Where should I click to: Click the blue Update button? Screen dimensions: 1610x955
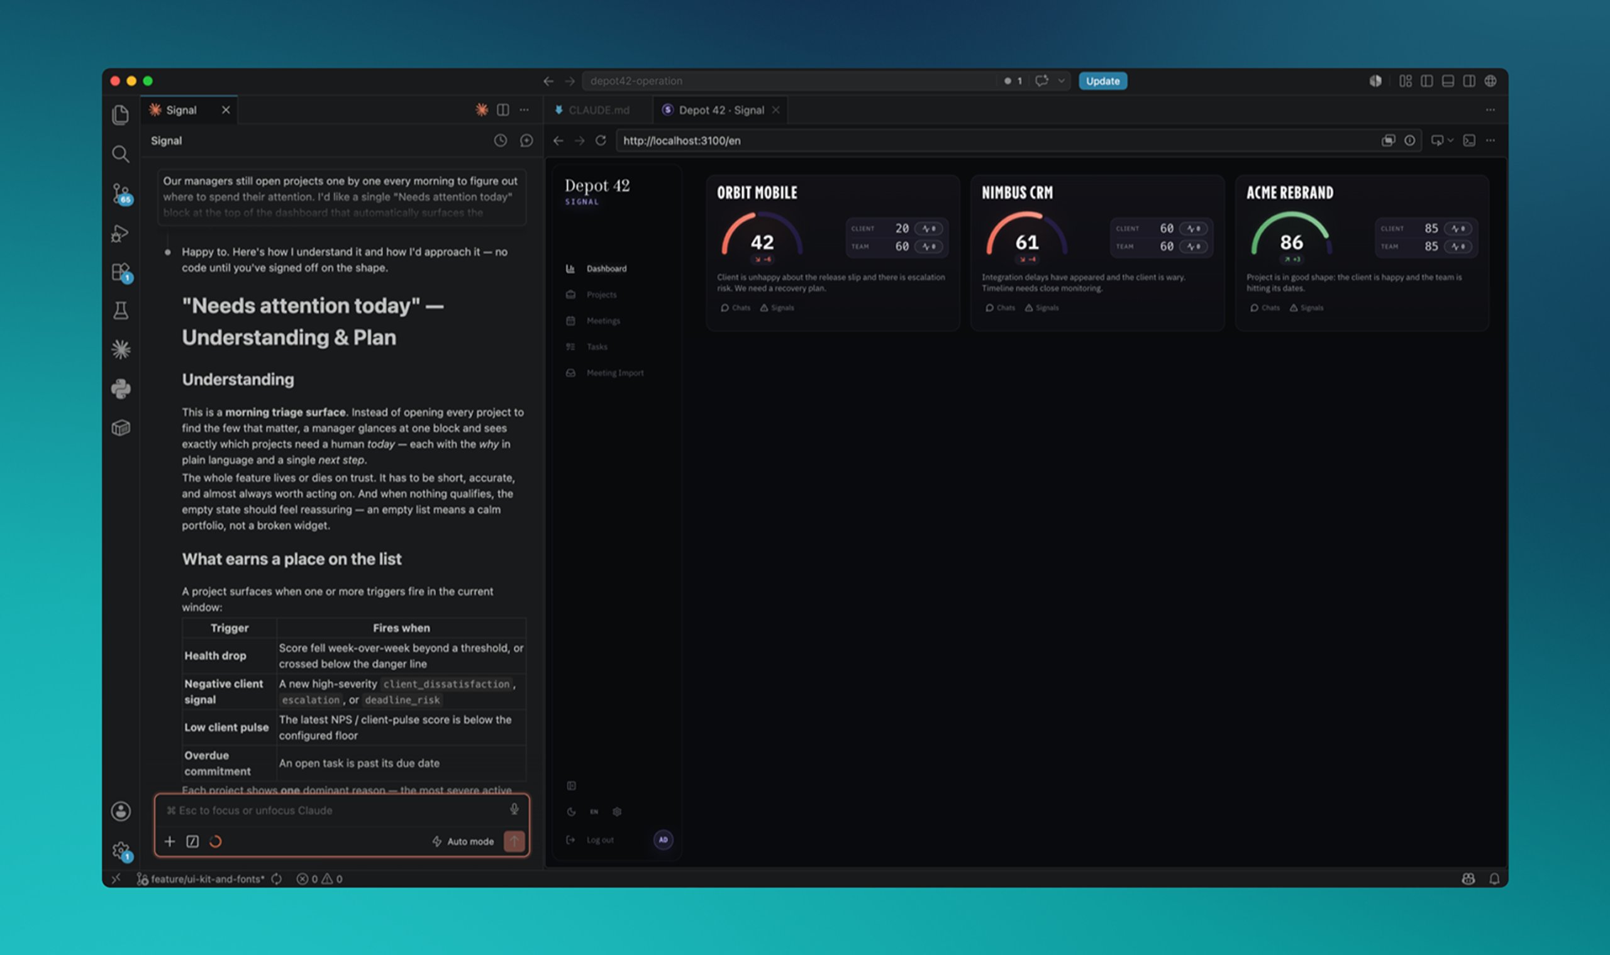[1102, 80]
